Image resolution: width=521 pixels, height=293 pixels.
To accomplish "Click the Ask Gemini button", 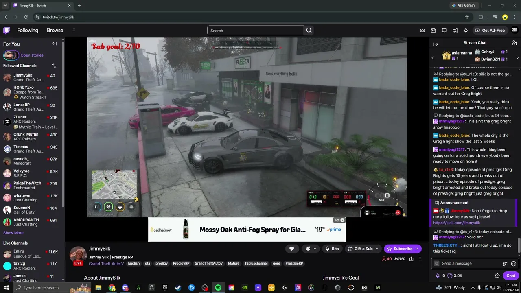I will point(464,6).
